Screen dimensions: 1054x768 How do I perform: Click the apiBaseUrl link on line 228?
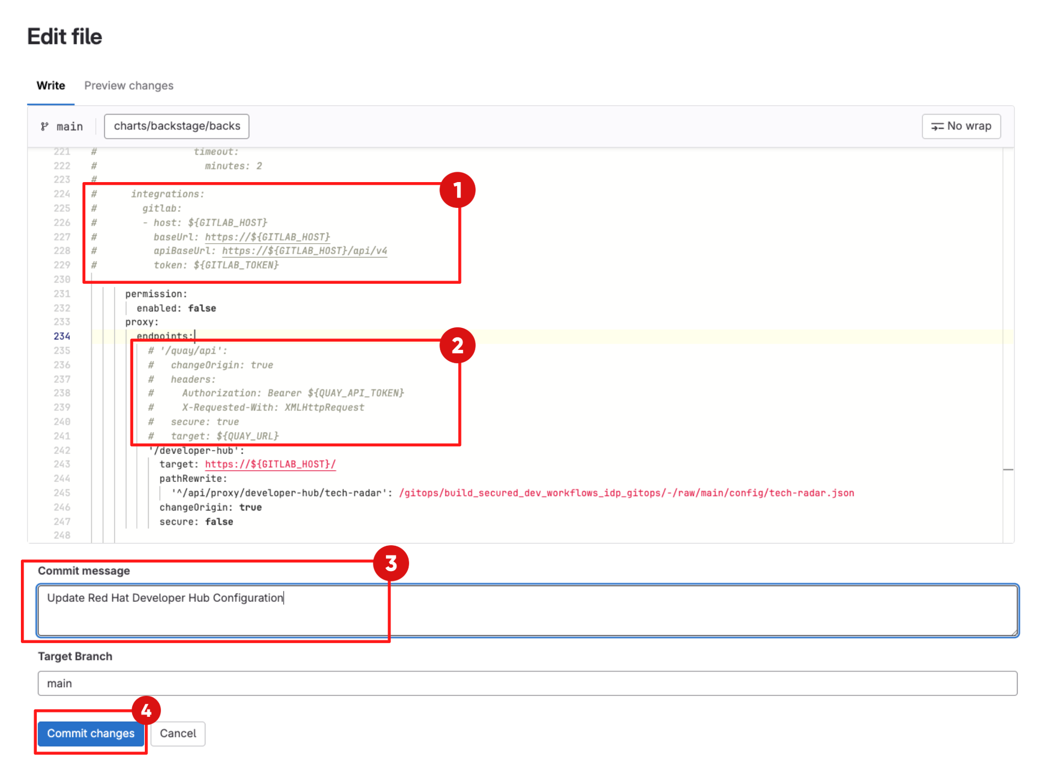pyautogui.click(x=304, y=250)
